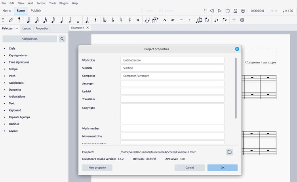Expand the Articulations palette
Screen dimensions: 297x182
click(x=4, y=96)
